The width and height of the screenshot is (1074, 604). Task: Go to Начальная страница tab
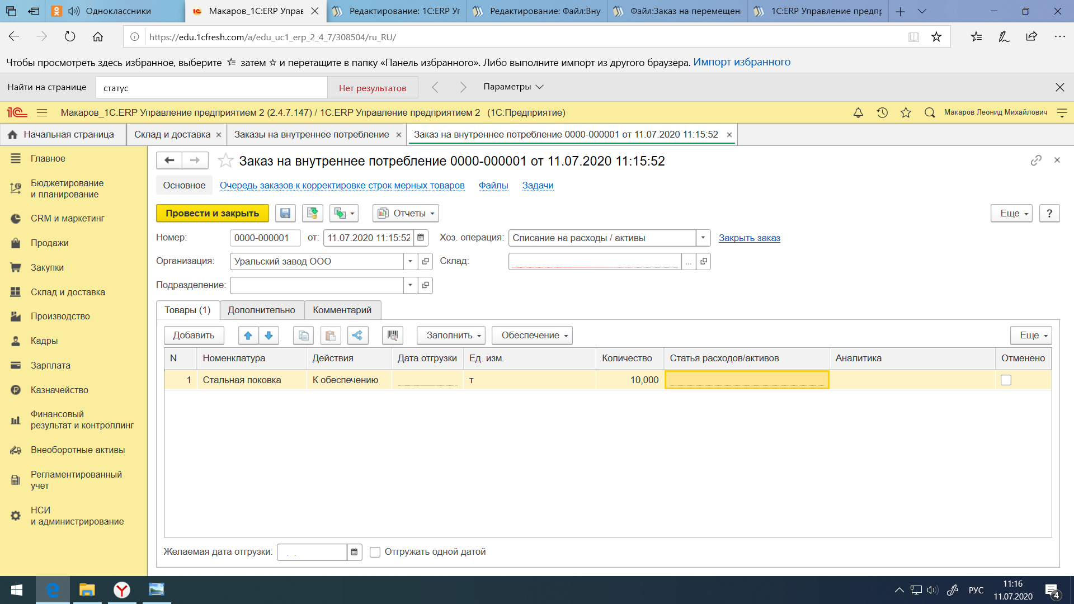click(63, 134)
